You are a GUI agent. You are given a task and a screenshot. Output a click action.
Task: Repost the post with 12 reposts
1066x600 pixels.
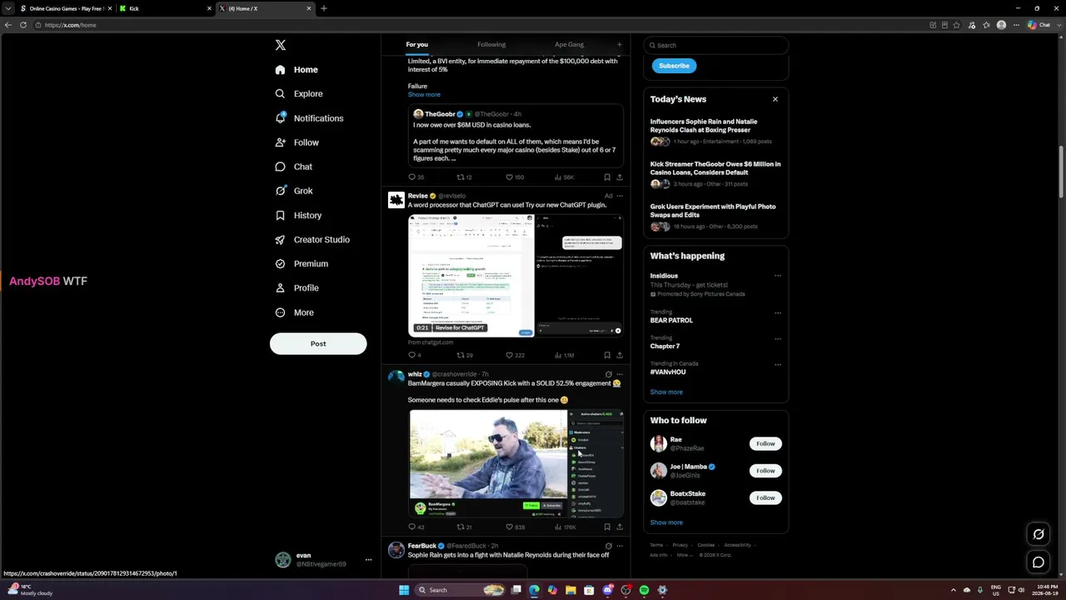point(464,177)
